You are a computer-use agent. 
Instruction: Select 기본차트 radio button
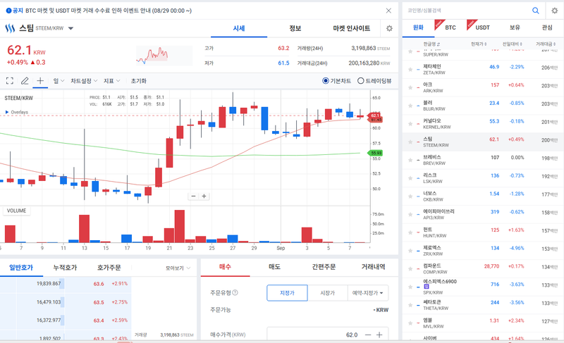(x=326, y=81)
